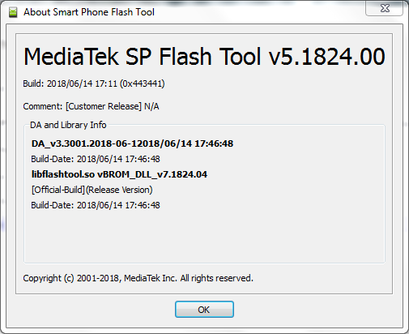Click the MediaTek Inc. copyright notice

click(138, 278)
